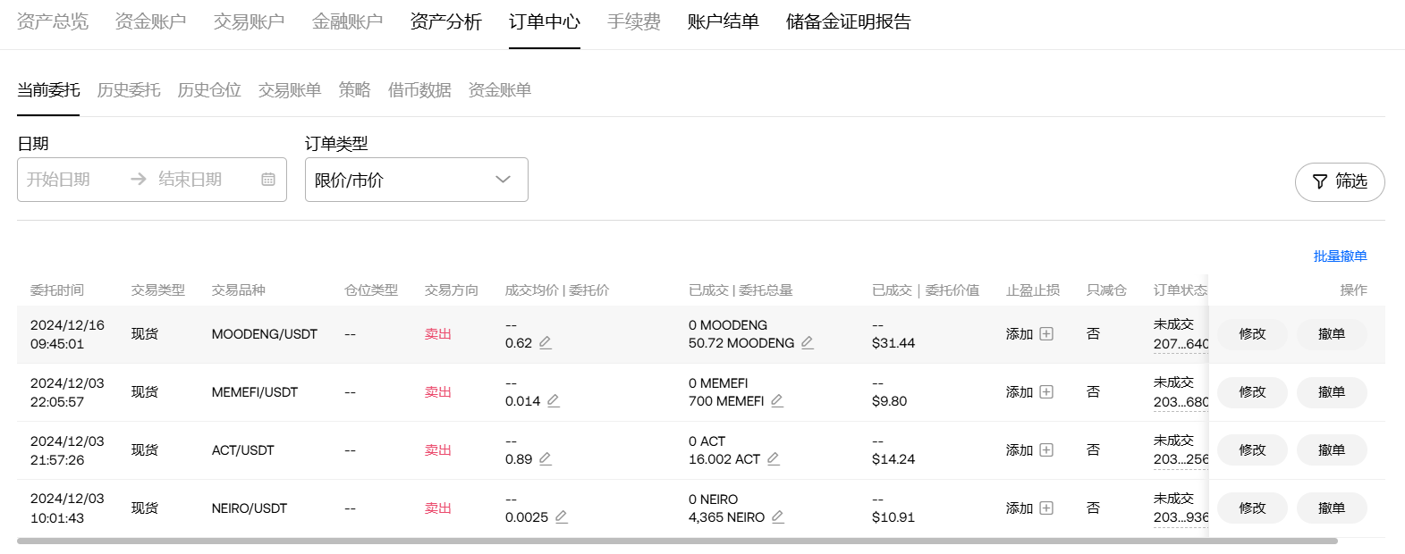
Task: Open the 资产分析 top navigation tab
Action: point(445,22)
